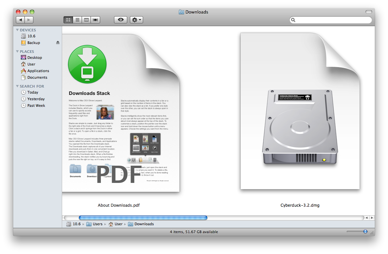Click the scroll right arrow

pyautogui.click(x=372, y=218)
